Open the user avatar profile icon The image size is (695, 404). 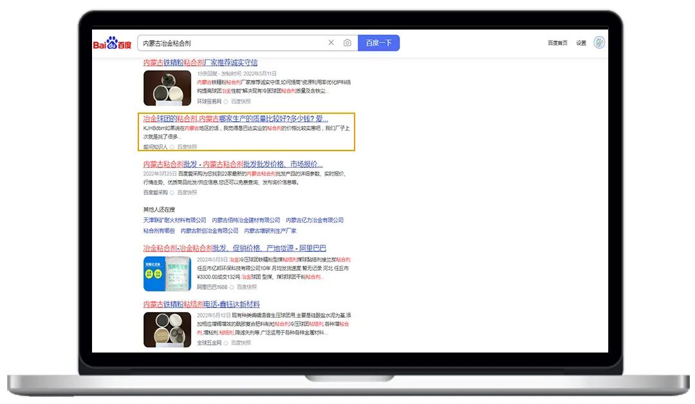coord(598,42)
